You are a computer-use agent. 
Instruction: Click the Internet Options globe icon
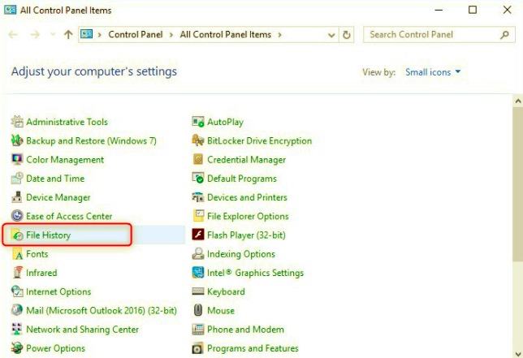pos(17,291)
